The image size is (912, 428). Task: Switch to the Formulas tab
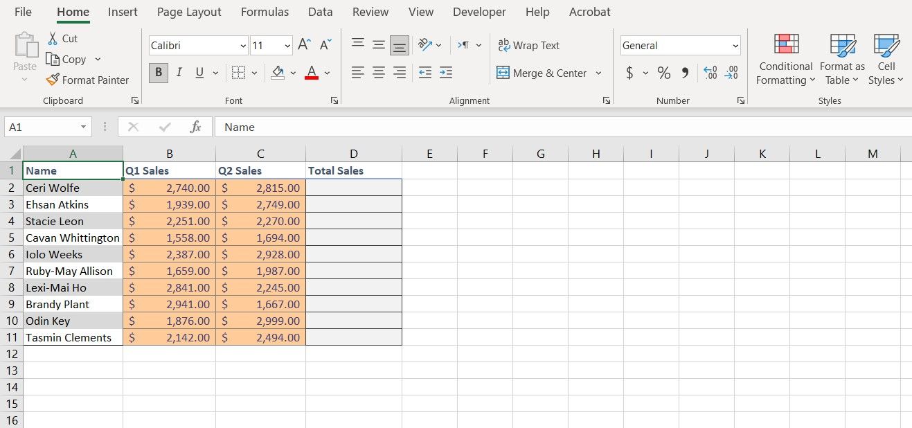[265, 12]
